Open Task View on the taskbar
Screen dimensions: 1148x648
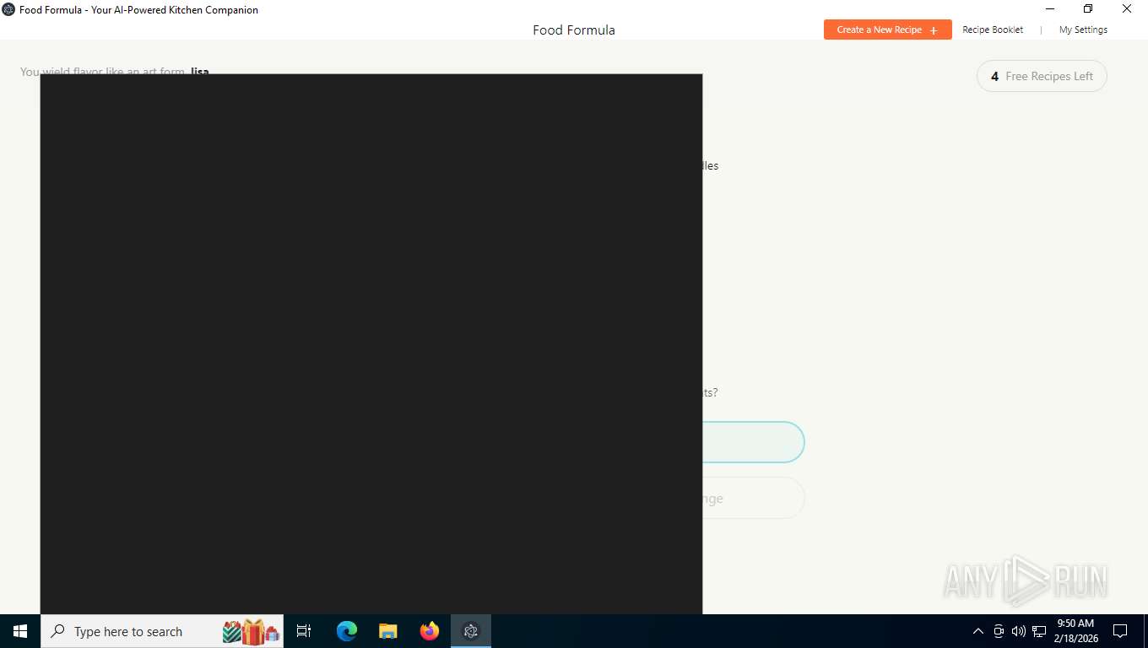pyautogui.click(x=304, y=631)
